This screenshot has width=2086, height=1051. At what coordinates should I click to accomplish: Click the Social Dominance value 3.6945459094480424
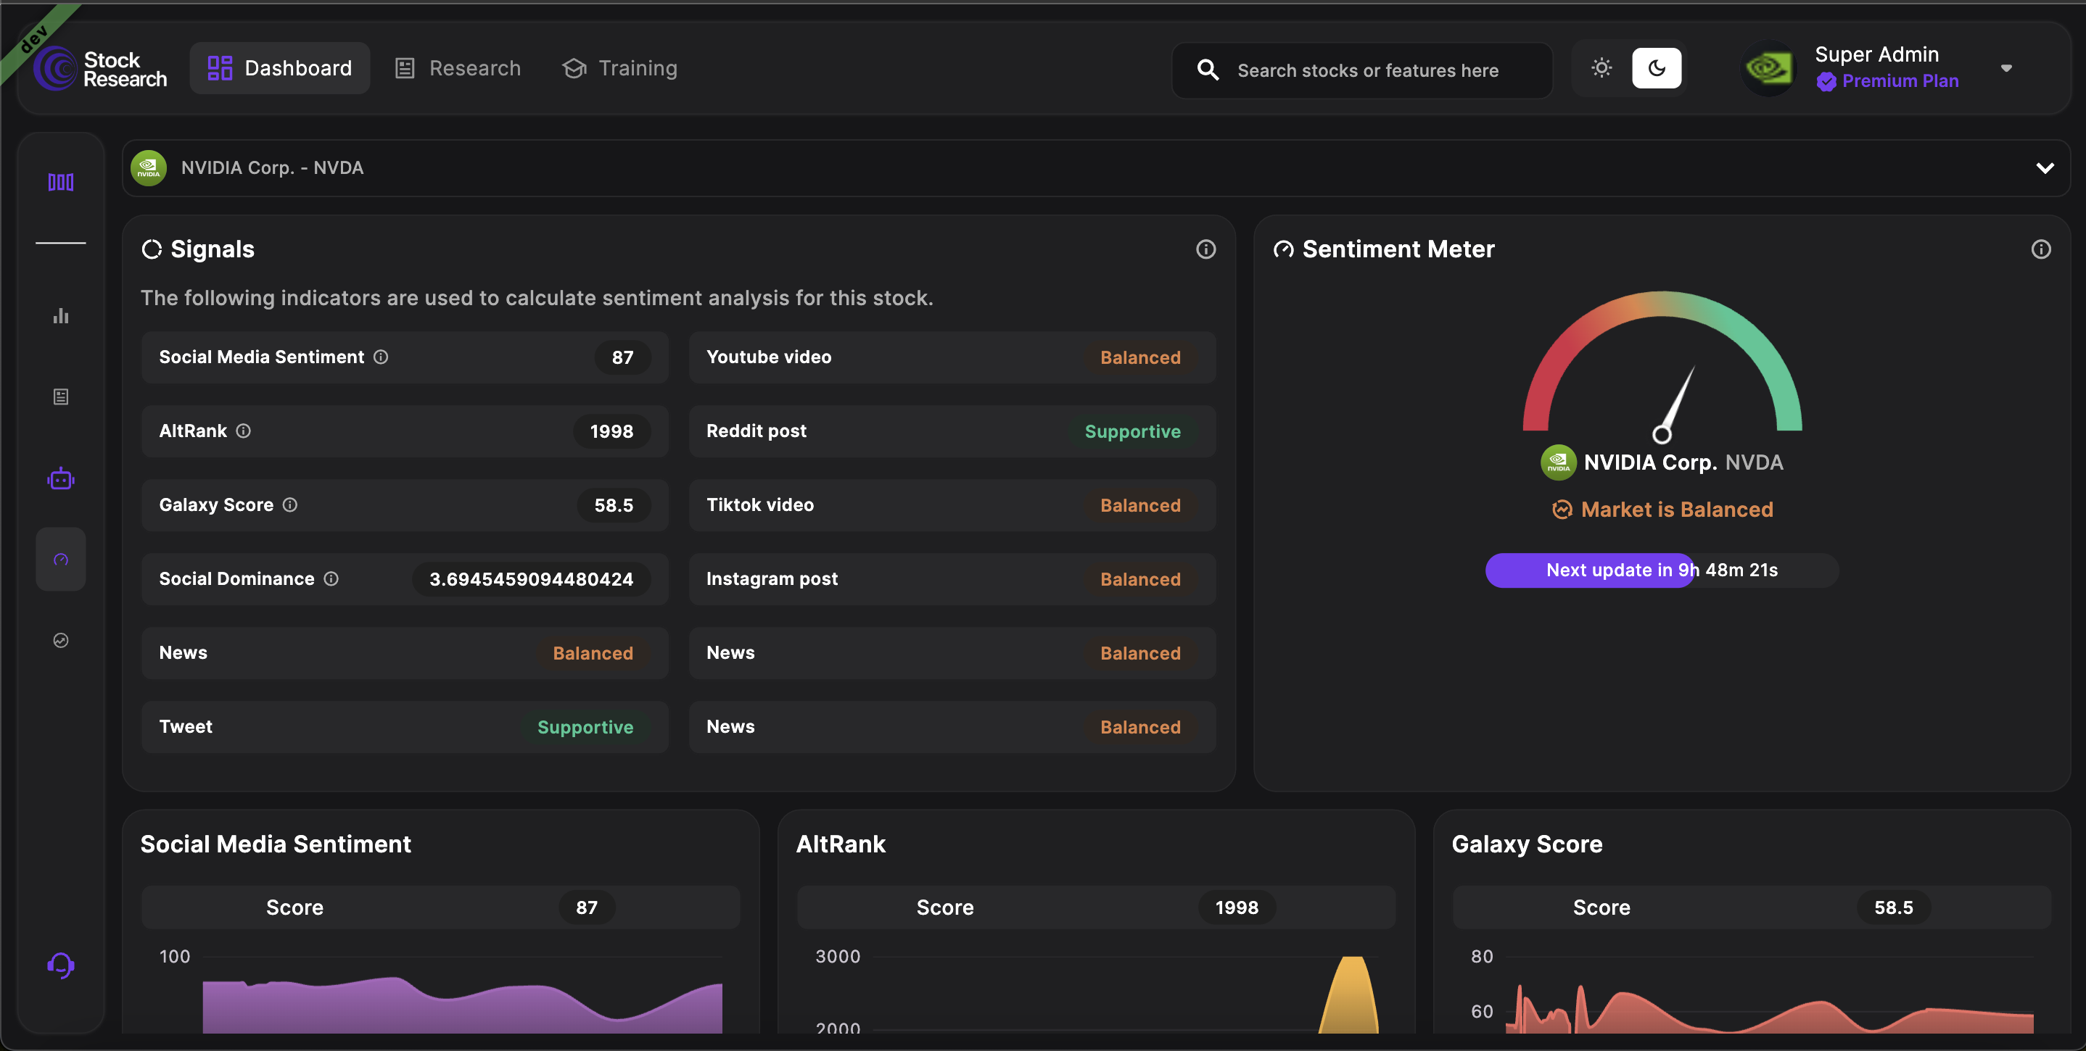coord(531,579)
